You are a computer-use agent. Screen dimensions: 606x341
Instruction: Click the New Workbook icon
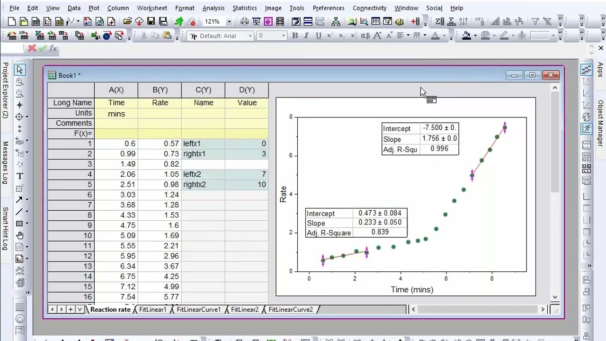pyautogui.click(x=36, y=21)
